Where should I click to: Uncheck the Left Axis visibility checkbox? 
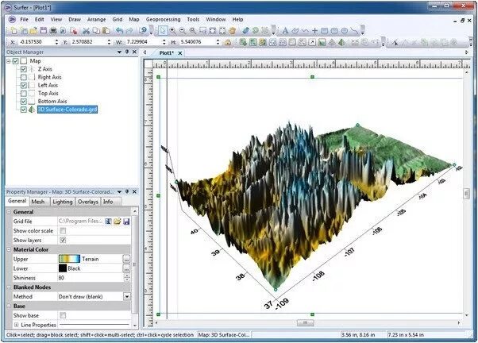(24, 86)
